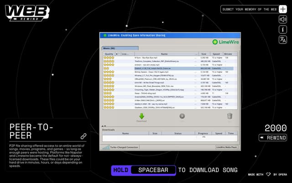Select Gladiator 2000 DVDRip avi row
Viewport: 292px width, 183px height.
point(170,108)
